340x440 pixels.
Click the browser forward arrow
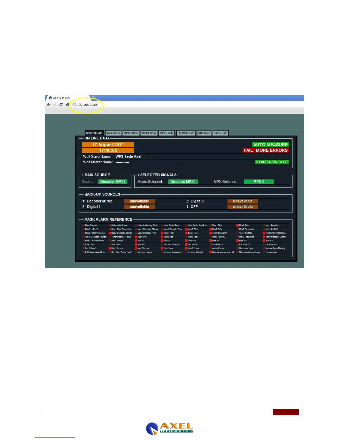pyautogui.click(x=55, y=105)
